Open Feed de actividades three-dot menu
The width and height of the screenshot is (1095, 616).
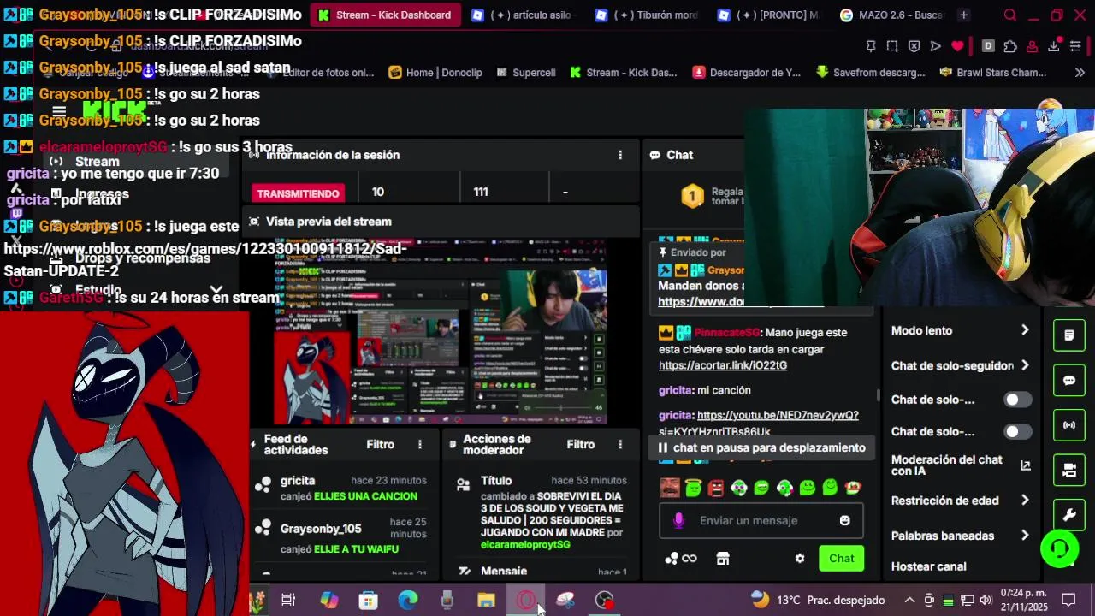[420, 444]
